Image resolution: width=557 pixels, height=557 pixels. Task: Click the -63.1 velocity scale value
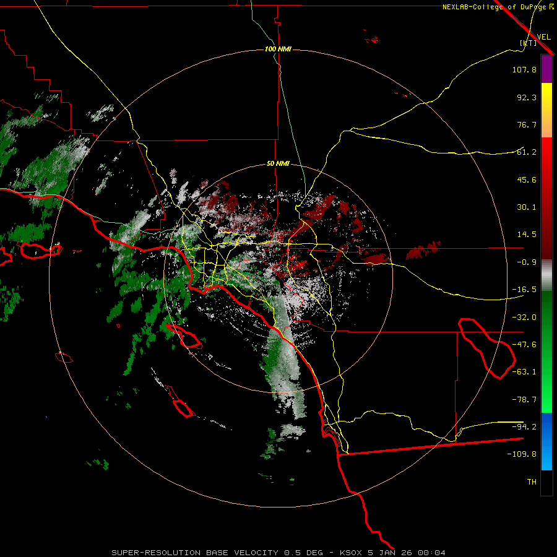[524, 372]
